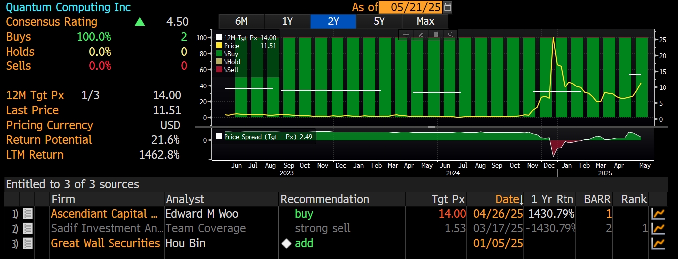Switch chart range to Max

pos(425,21)
